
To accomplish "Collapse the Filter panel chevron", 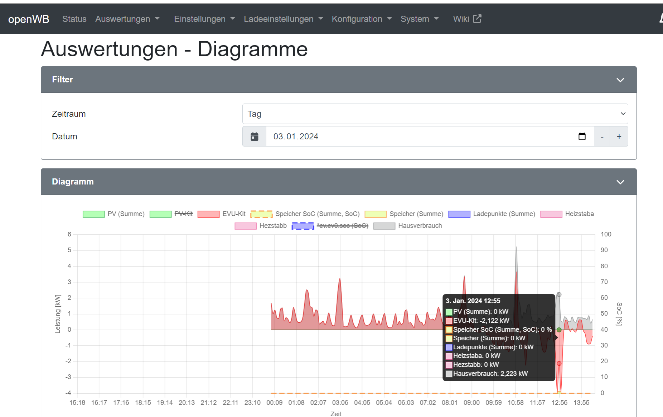I will pos(620,80).
